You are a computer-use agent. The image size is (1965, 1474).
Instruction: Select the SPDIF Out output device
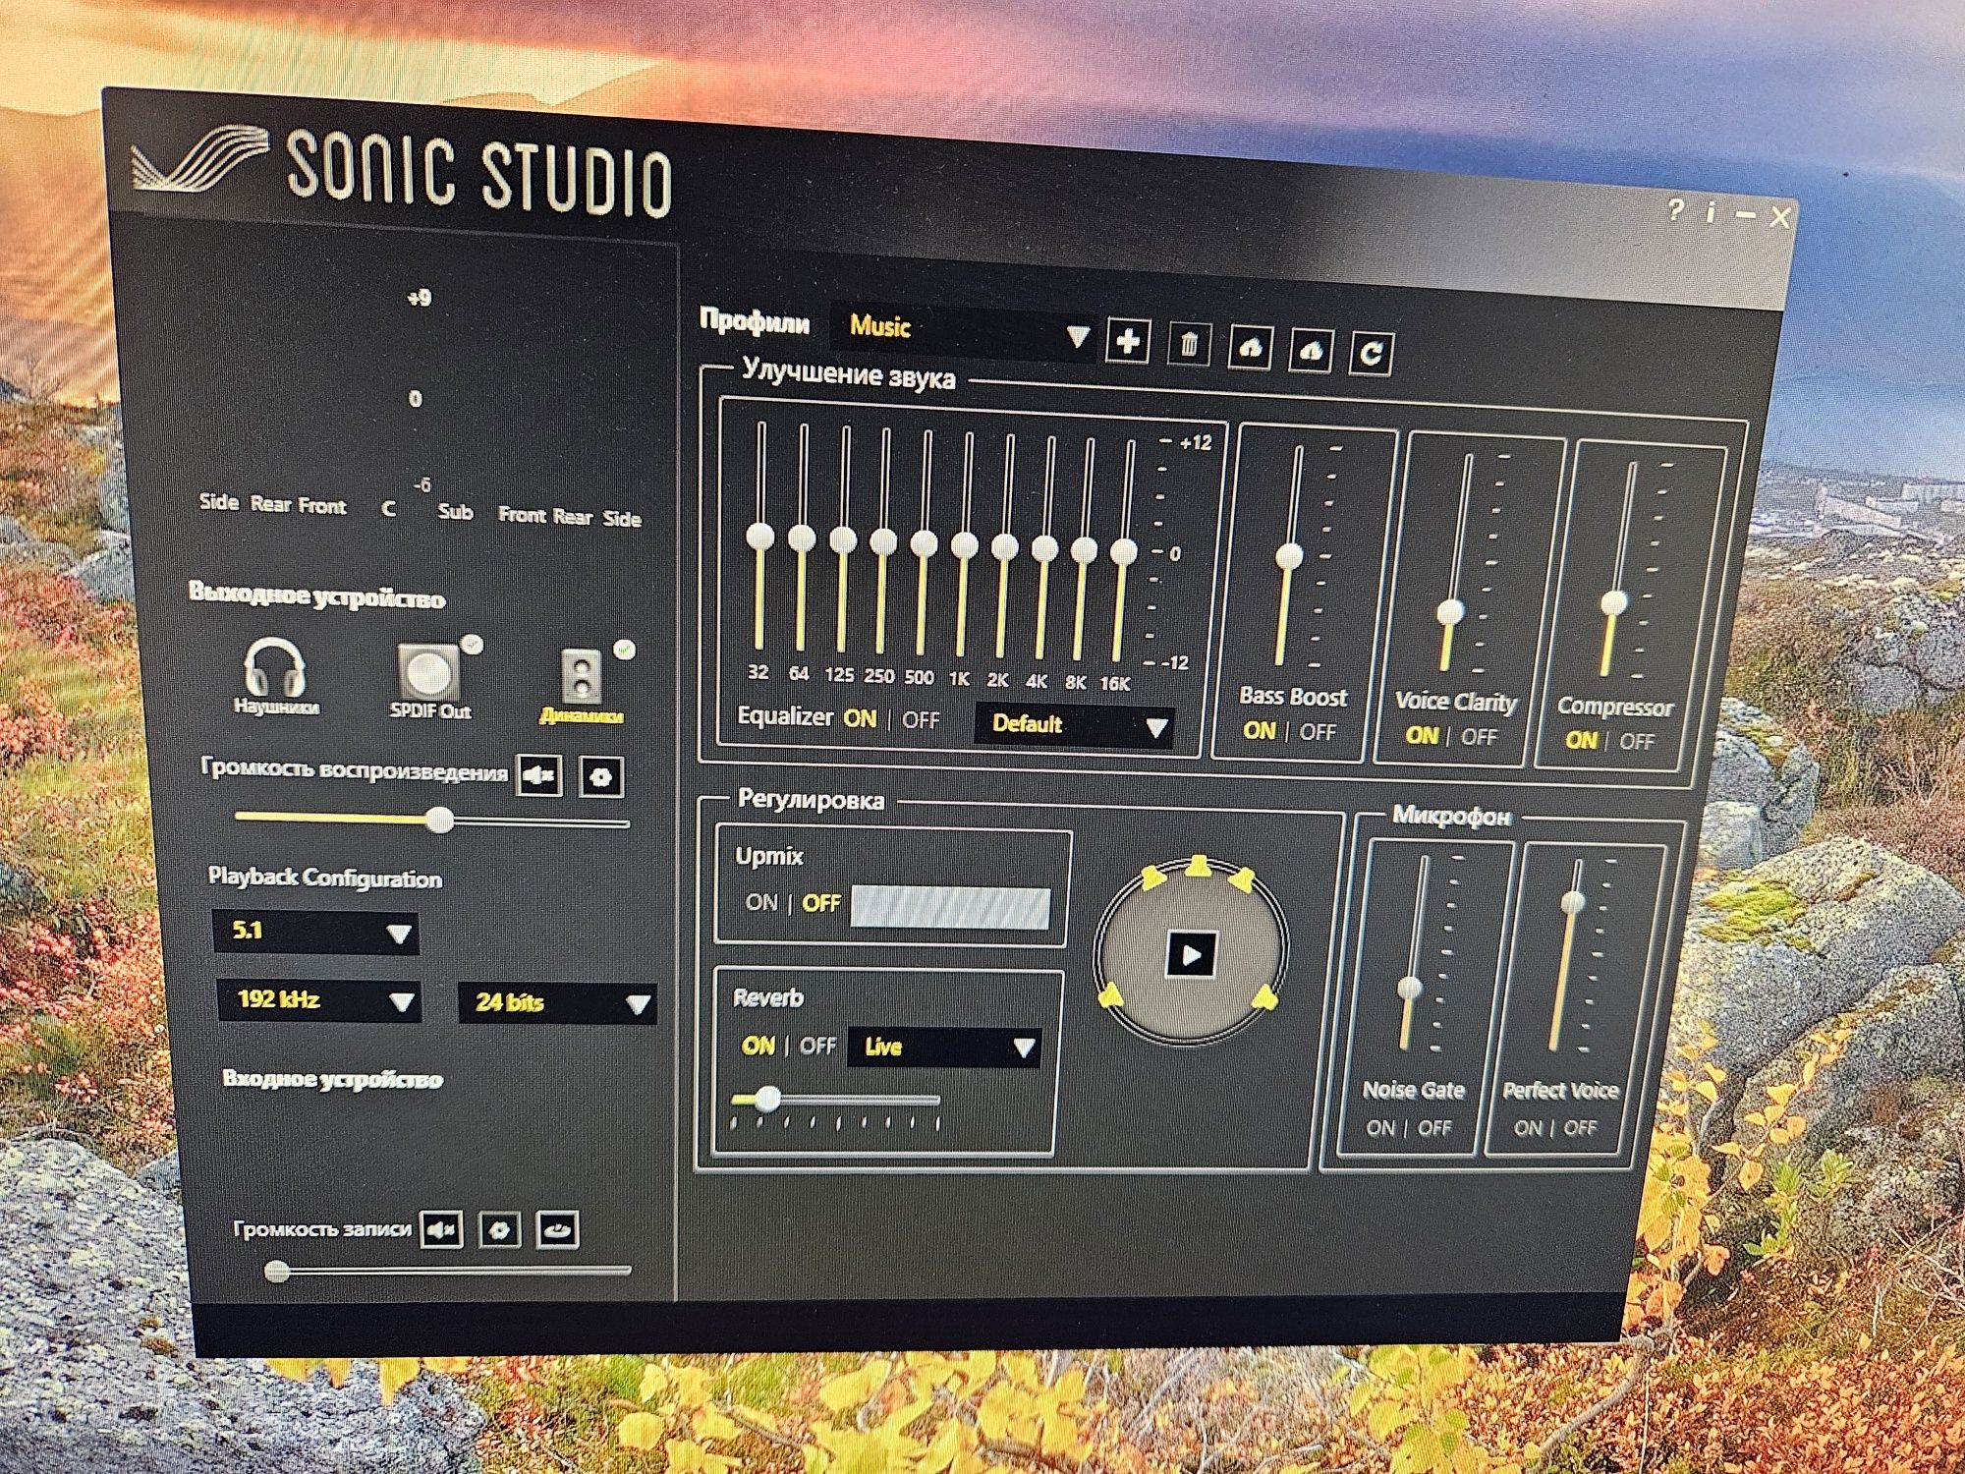[x=429, y=680]
